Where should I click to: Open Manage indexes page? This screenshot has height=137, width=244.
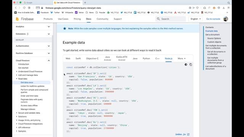coord(28,109)
